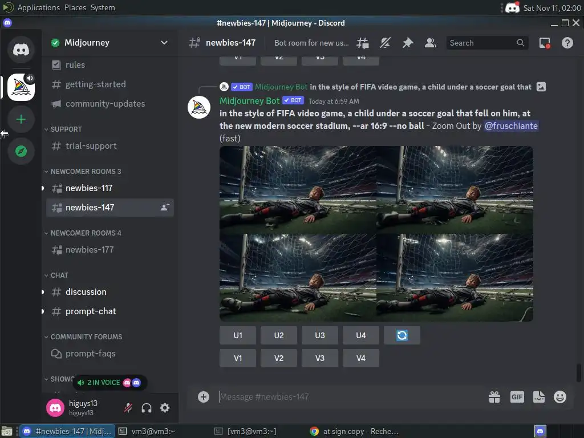Viewport: 584px width, 438px height.
Task: Click the 2 IN VOICE indicator
Action: point(109,383)
